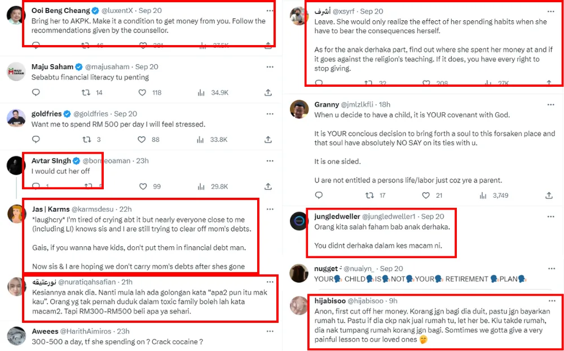Open more options on nugget's tweet
The height and width of the screenshot is (351, 564).
point(550,269)
